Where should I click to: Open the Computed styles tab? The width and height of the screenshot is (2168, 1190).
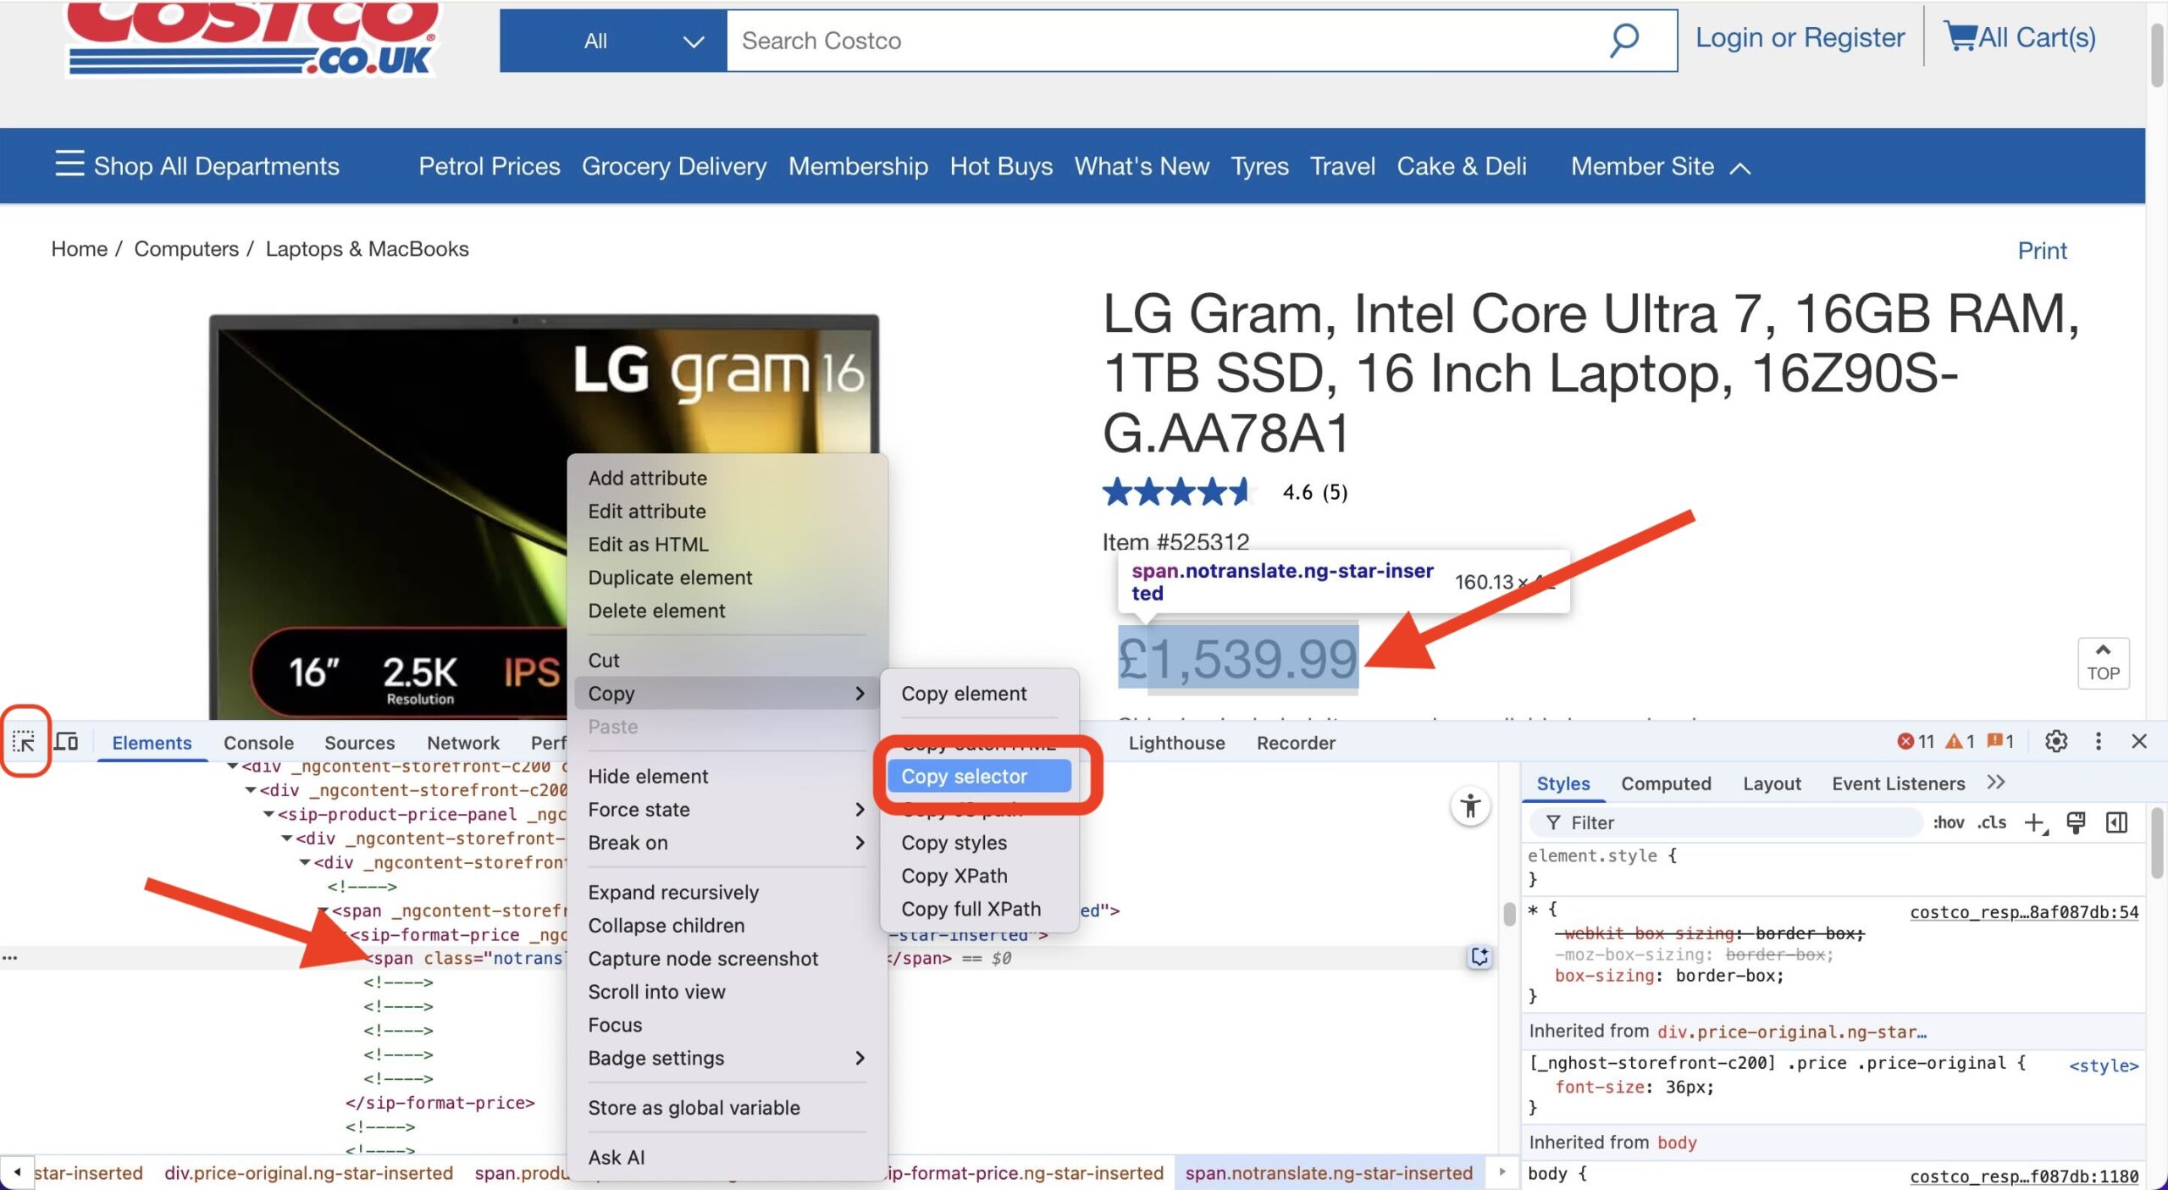click(1666, 783)
